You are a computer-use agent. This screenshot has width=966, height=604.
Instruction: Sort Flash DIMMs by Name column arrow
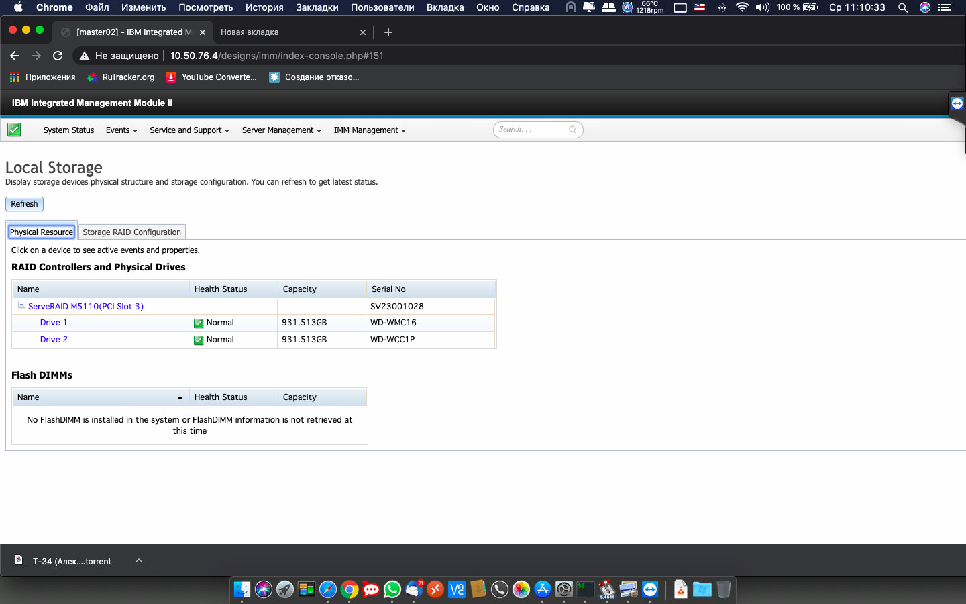tap(180, 397)
